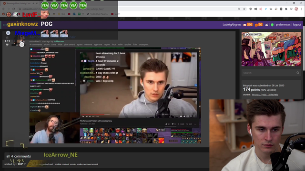
Task: Open the embedded post image with Ludwig video
Action: pyautogui.click(x=115, y=95)
